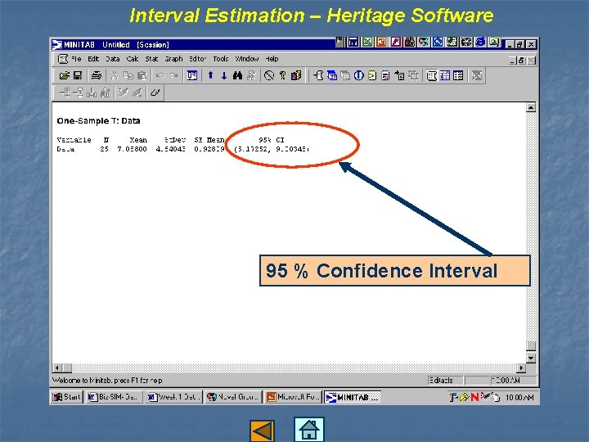Open the Graph menu
The width and height of the screenshot is (589, 442).
[173, 59]
